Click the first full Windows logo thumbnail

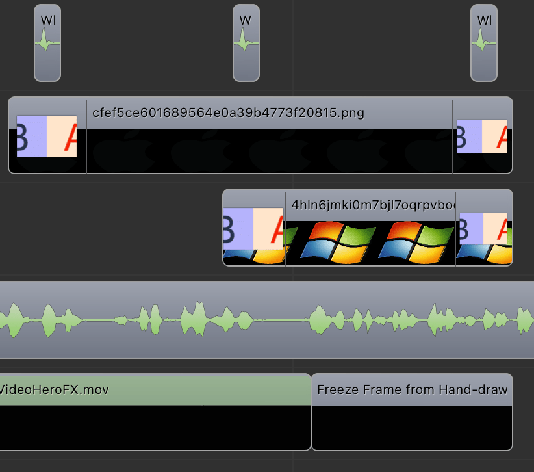(x=338, y=243)
